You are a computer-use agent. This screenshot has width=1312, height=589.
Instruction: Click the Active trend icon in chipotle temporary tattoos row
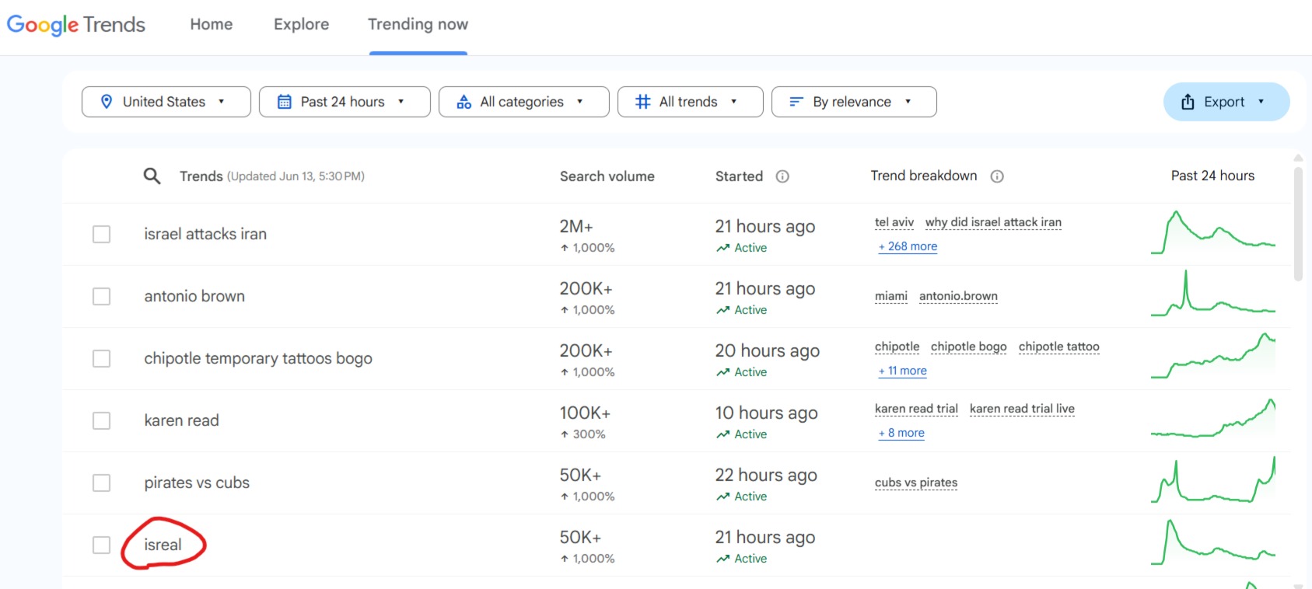723,372
